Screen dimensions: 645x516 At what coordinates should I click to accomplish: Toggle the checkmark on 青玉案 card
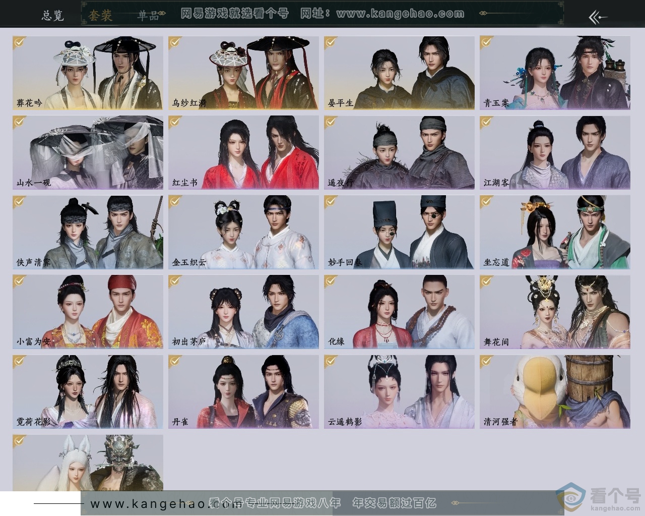(487, 42)
